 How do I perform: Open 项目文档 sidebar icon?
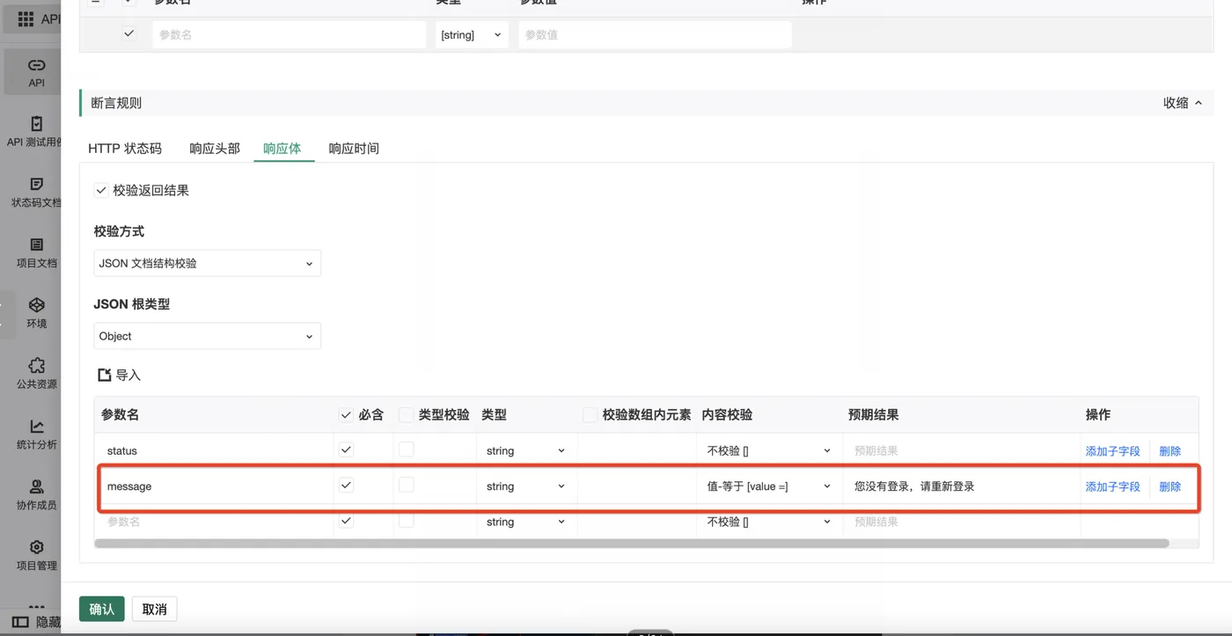pos(36,245)
